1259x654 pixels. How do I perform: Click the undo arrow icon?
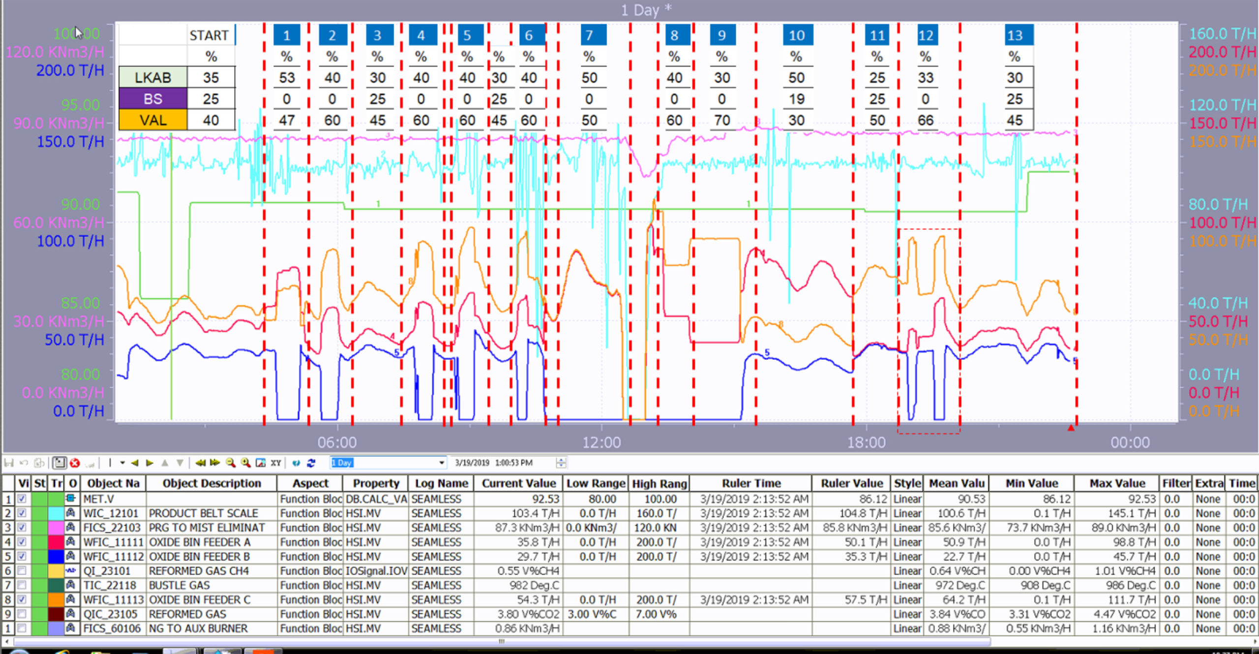click(x=24, y=463)
